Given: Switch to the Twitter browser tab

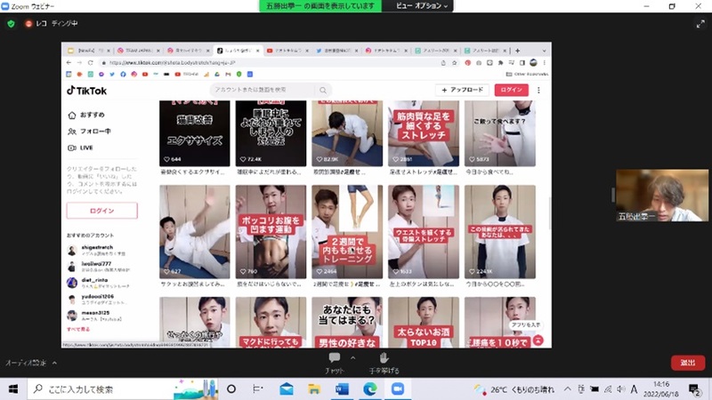Looking at the screenshot, I should (337, 51).
